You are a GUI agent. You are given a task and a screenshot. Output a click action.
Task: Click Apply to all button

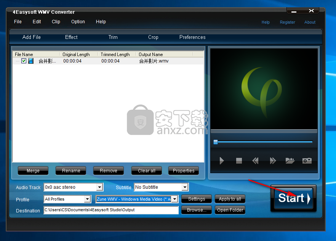pos(230,199)
